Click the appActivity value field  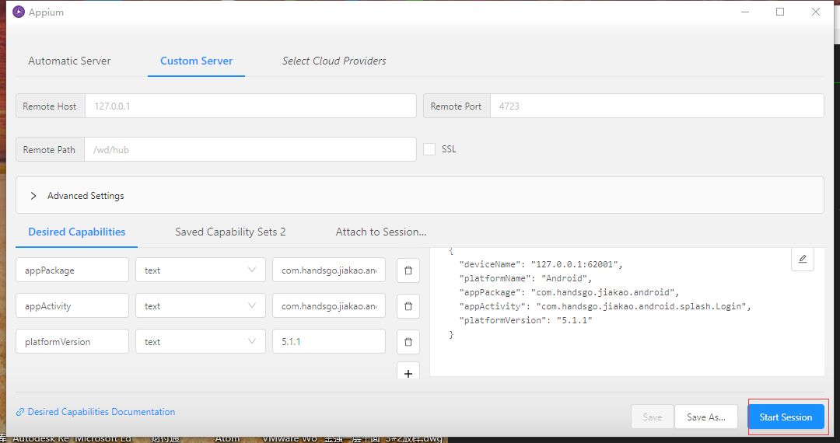pyautogui.click(x=329, y=306)
